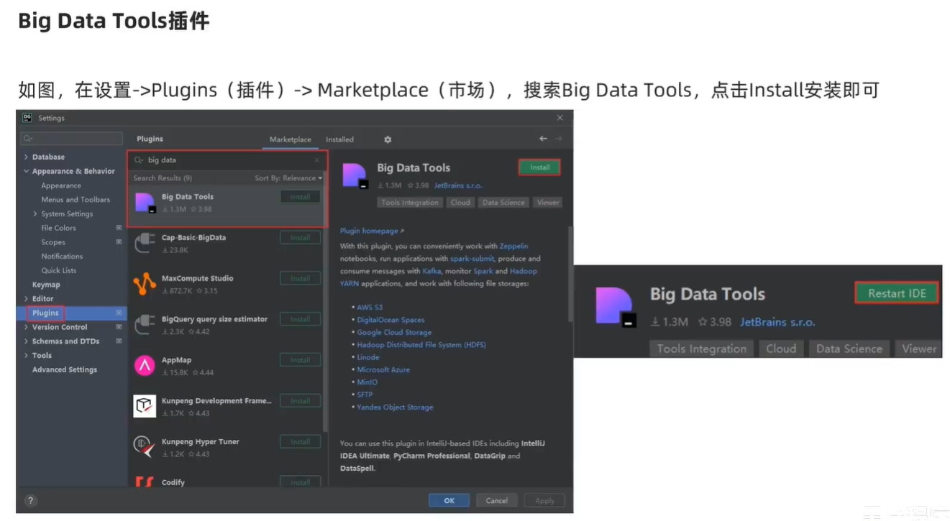Install Big Data Tools from details pane

click(x=539, y=167)
